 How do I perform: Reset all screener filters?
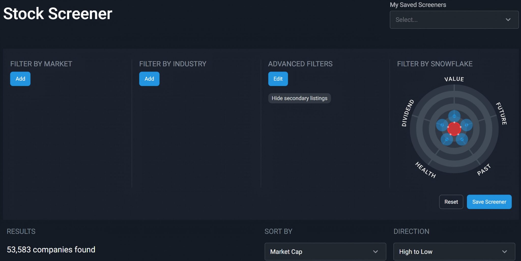[x=451, y=202]
